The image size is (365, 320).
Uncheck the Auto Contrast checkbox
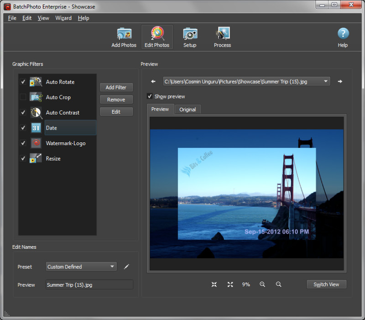tap(23, 112)
